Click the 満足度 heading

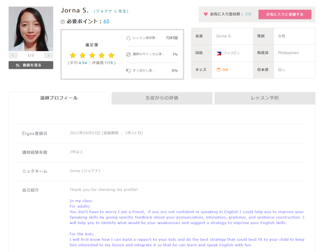(x=92, y=45)
